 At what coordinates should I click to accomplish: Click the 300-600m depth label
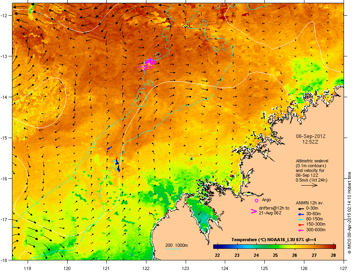point(316,230)
